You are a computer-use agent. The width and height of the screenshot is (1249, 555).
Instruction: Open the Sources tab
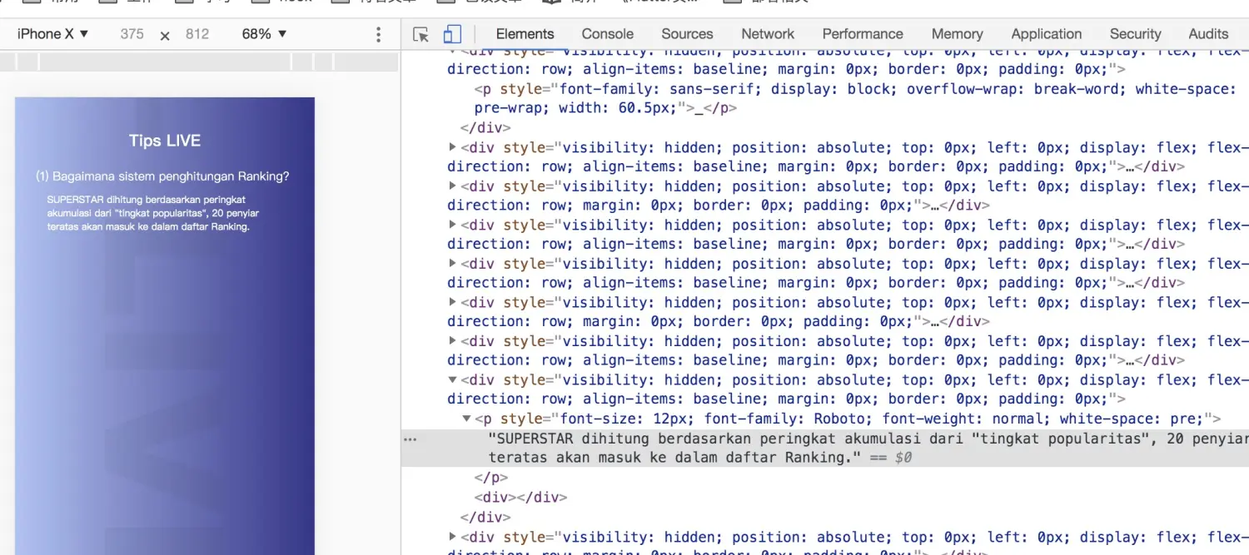click(687, 34)
